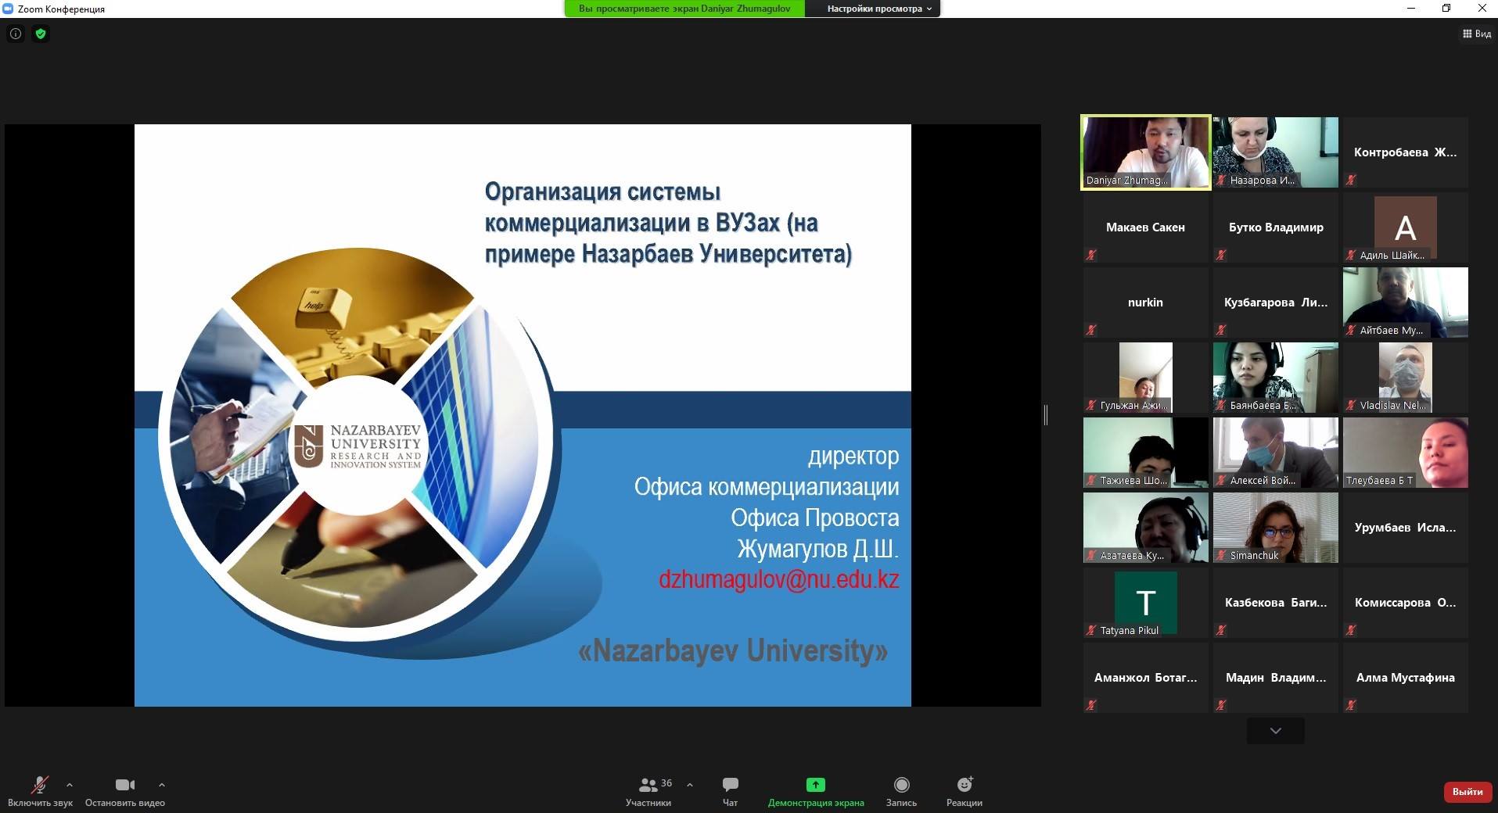1498x813 pixels.
Task: Expand participants options arrow
Action: tap(689, 784)
